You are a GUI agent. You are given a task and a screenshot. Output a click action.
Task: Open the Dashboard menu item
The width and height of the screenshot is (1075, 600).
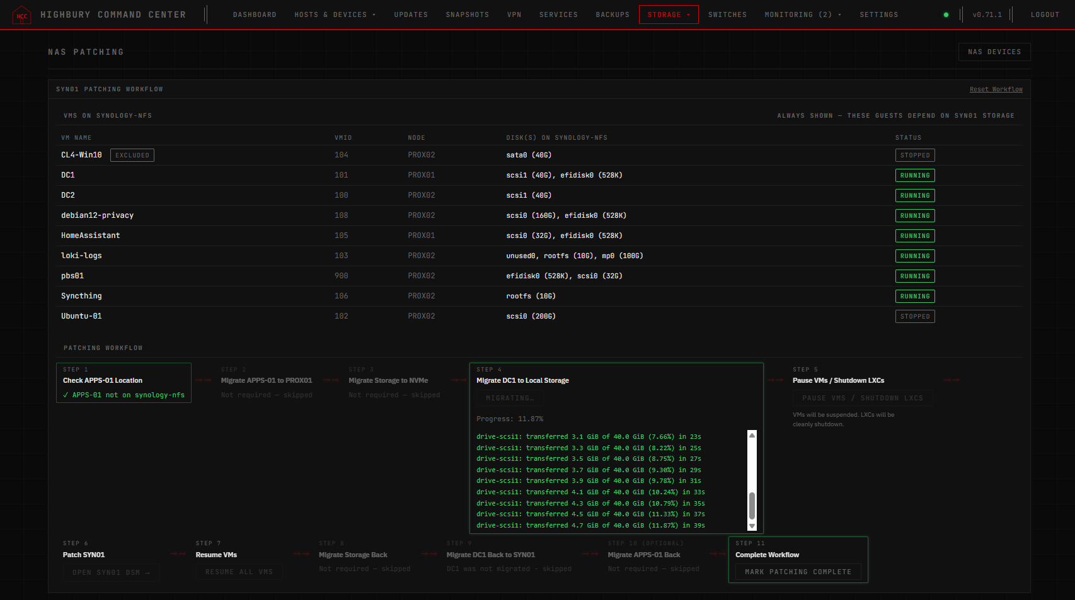pyautogui.click(x=255, y=14)
